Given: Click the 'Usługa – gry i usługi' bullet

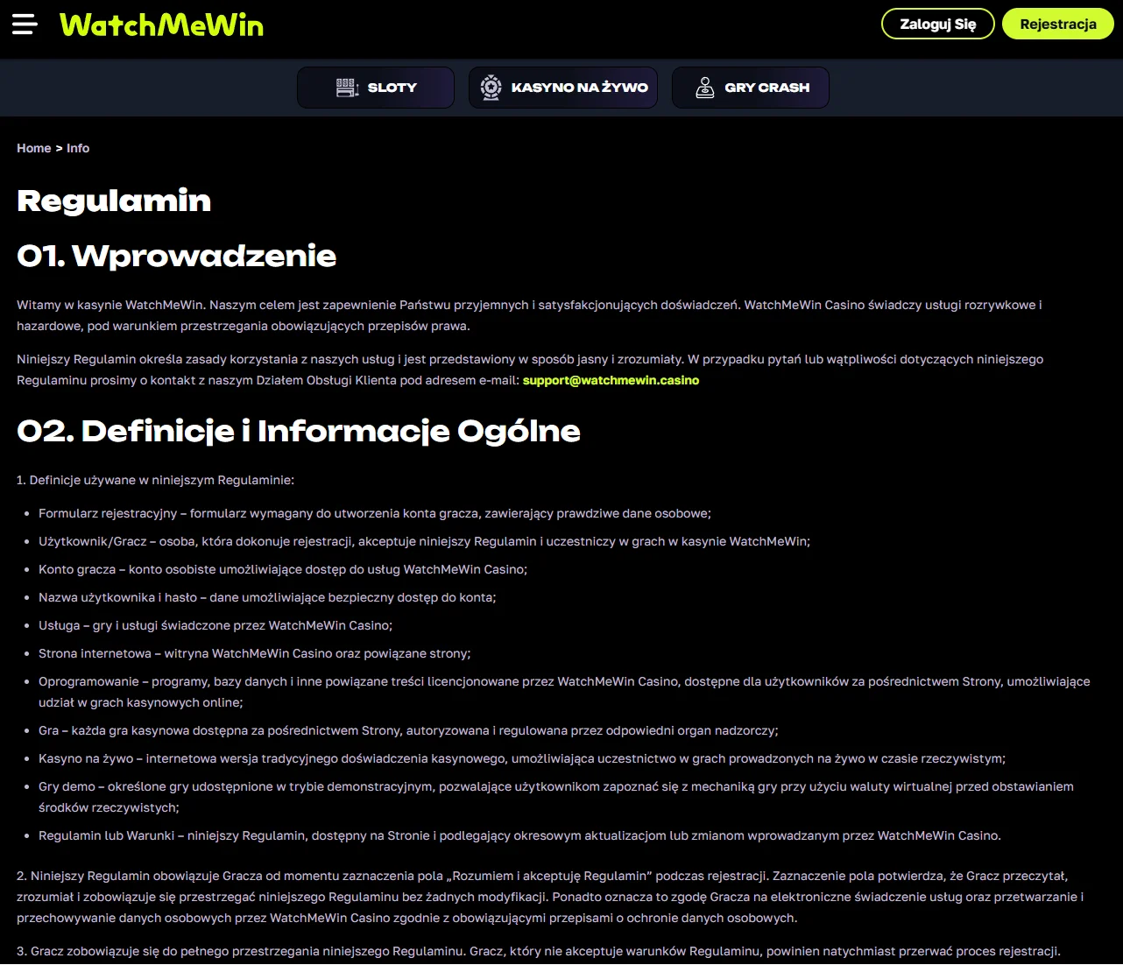Looking at the screenshot, I should 215,625.
